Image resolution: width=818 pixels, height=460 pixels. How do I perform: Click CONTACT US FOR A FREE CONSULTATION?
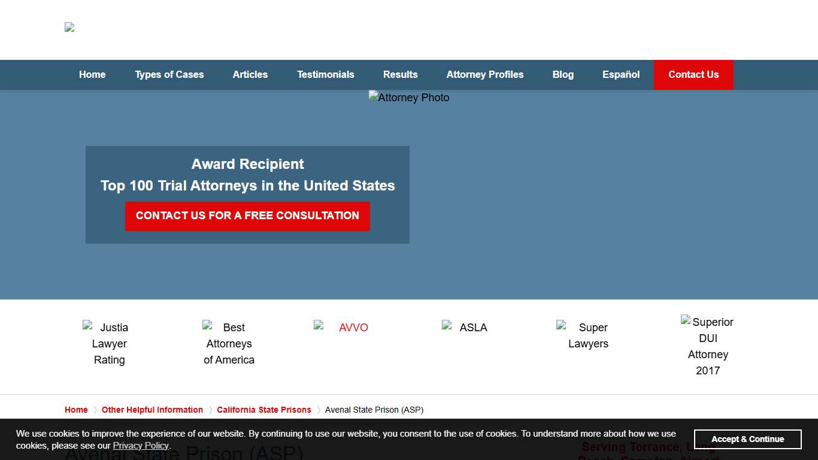pos(247,216)
